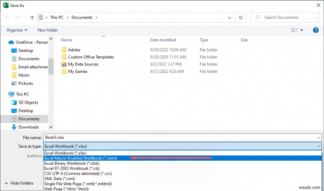Click the sidebar scrollbar thumb
This screenshot has height=191, width=324.
(x=51, y=66)
